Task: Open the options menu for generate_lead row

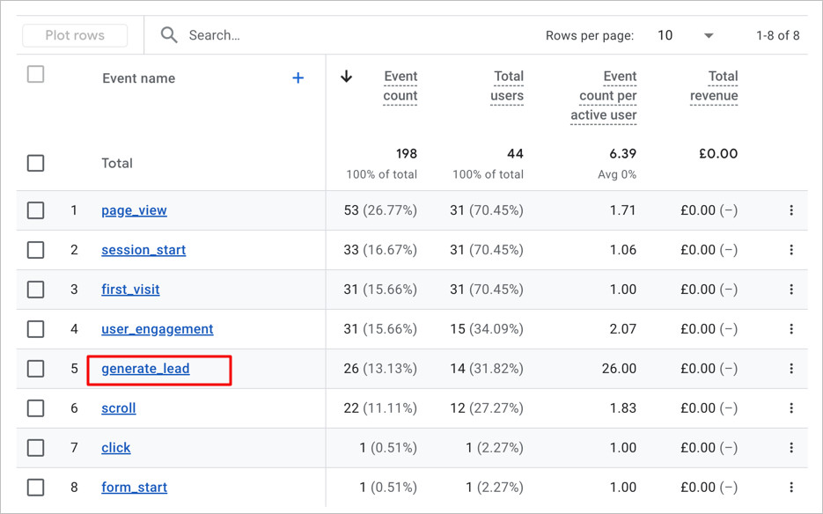Action: point(791,368)
